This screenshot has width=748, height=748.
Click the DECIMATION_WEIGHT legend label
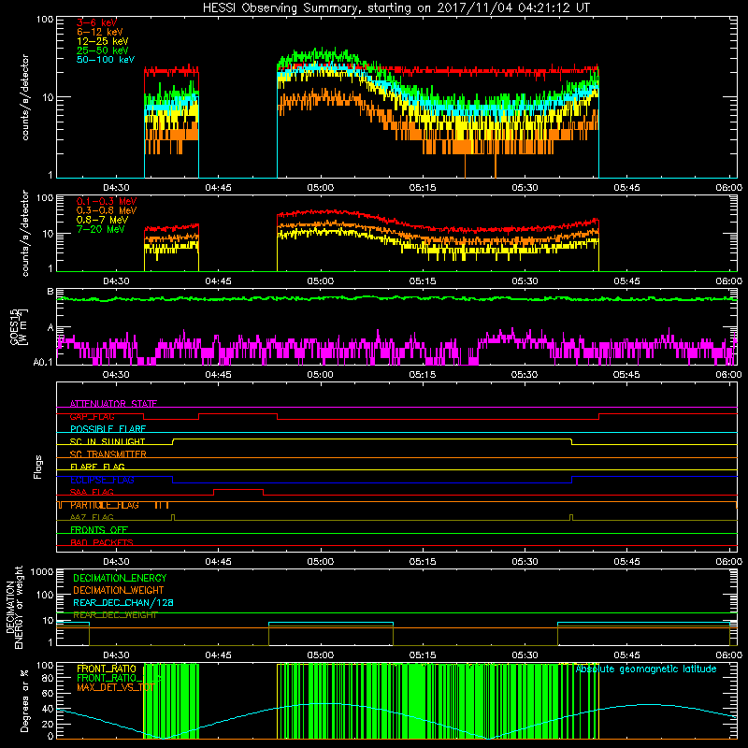119,590
